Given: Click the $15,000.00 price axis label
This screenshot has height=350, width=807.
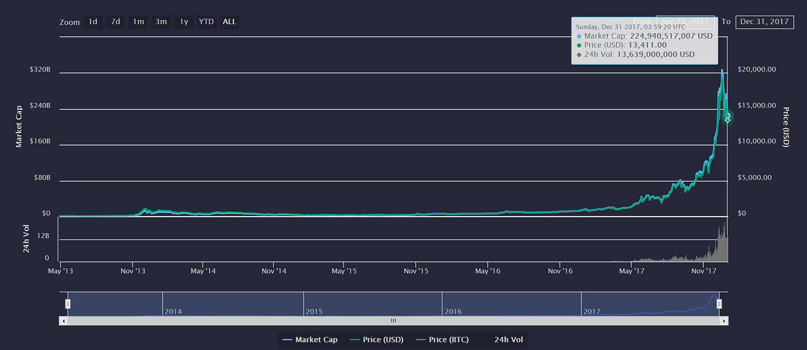Looking at the screenshot, I should point(757,105).
